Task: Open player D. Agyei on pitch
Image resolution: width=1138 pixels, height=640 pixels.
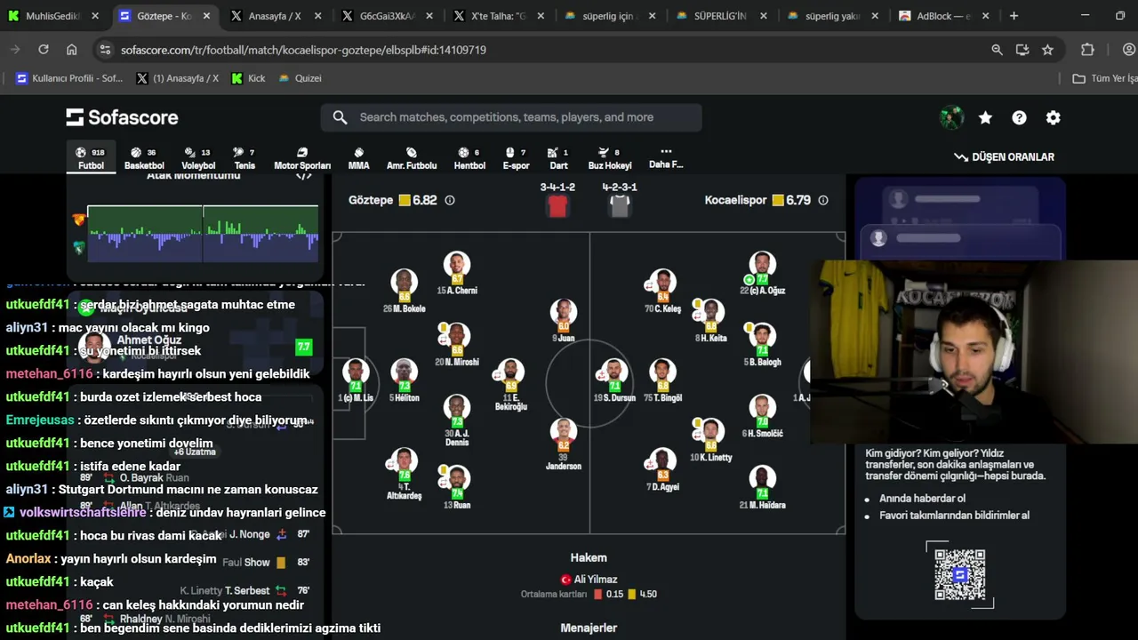Action: coord(662,469)
